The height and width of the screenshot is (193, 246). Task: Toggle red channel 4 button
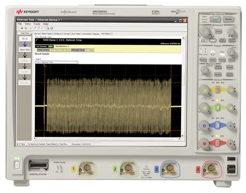click(217, 143)
